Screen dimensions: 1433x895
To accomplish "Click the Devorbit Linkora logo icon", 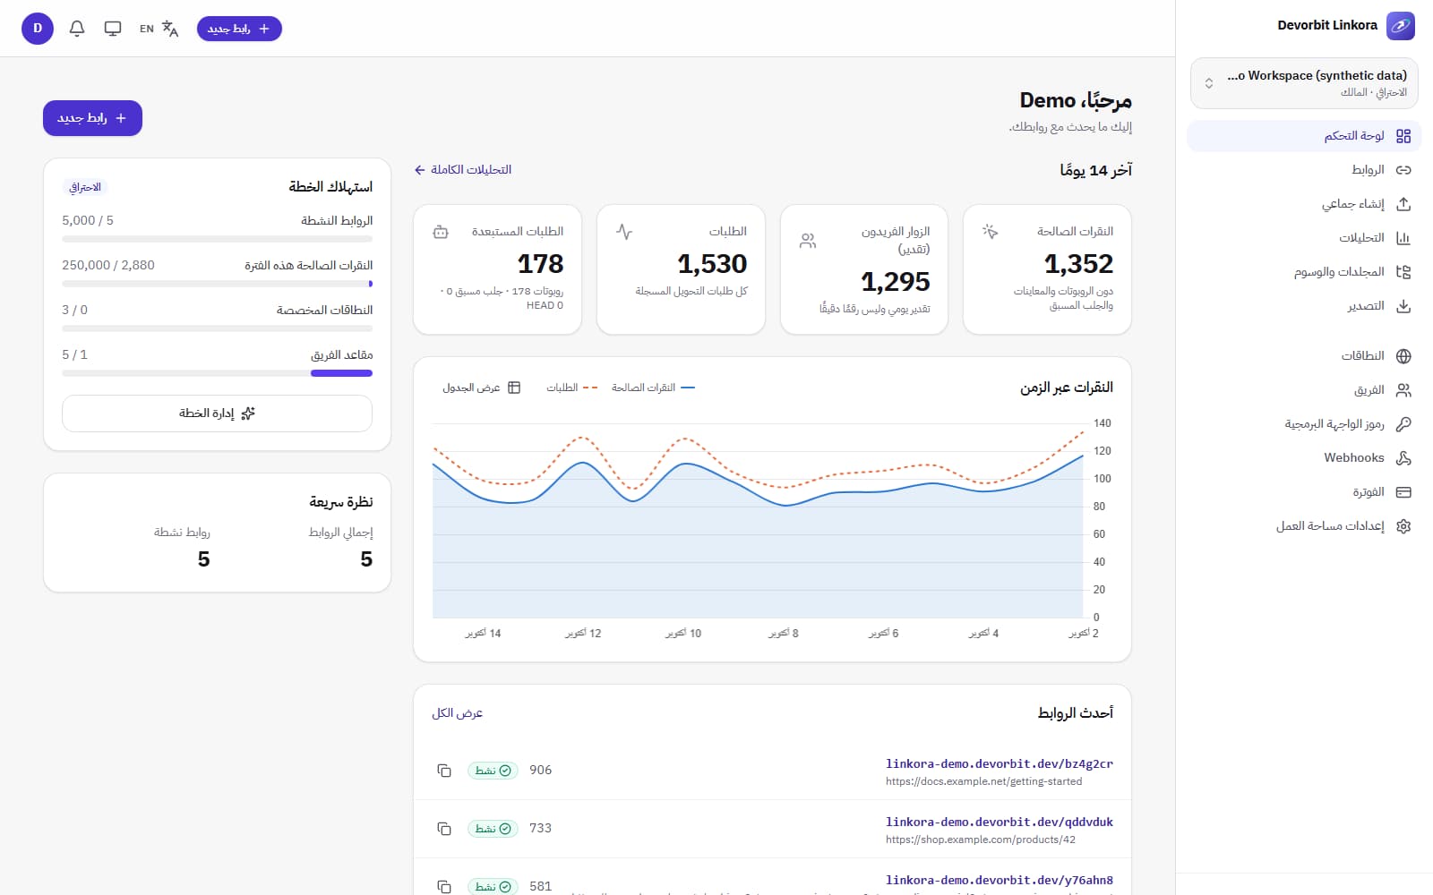I will pos(1401,26).
